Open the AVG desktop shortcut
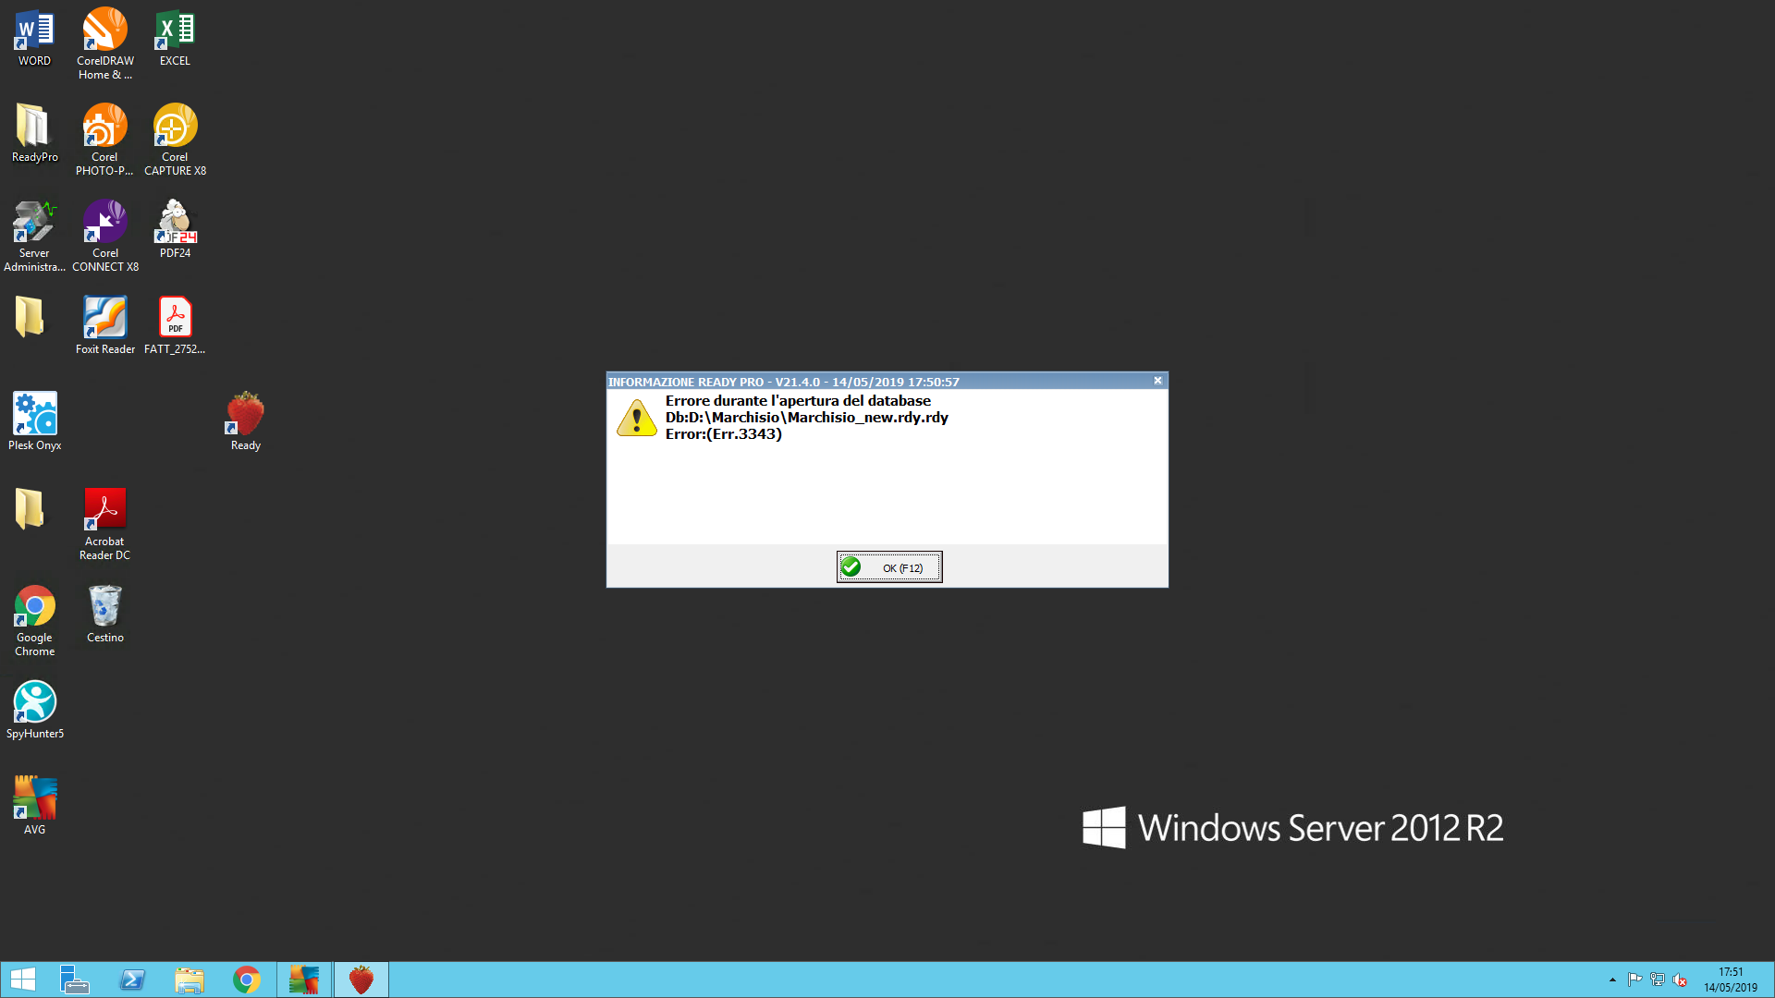The height and width of the screenshot is (998, 1775). click(34, 807)
